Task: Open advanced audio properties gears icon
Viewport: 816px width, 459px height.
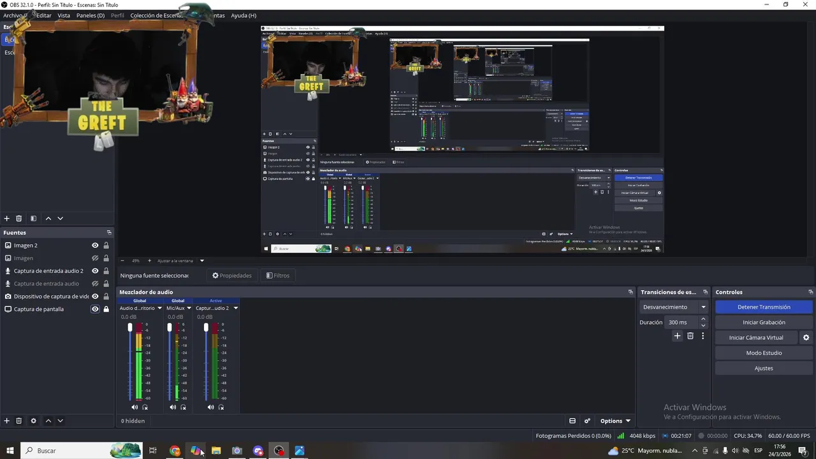Action: (587, 421)
